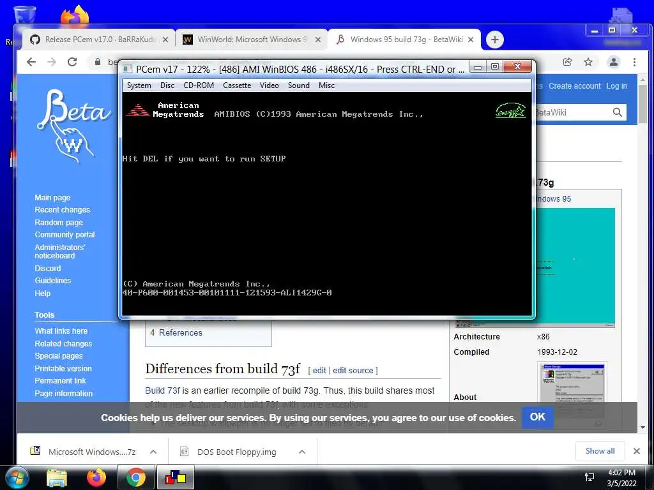654x490 pixels.
Task: Open Chrome's three-dot menu
Action: 634,62
